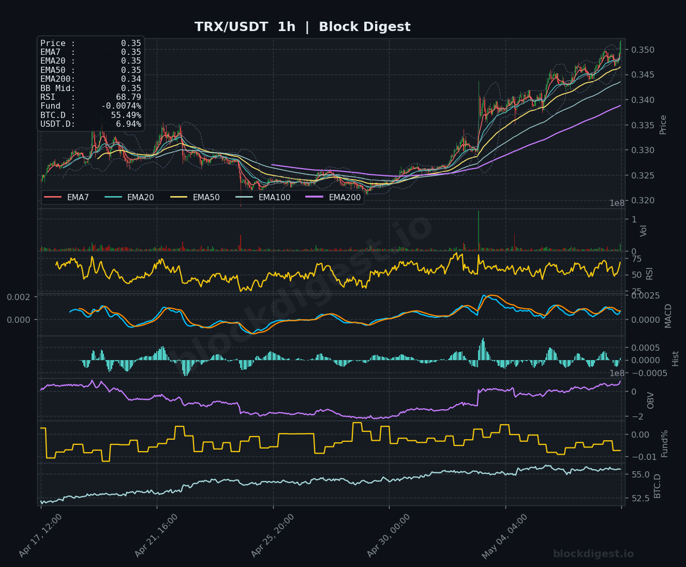
Task: Click the 'BB Mid: 0.35' info row
Action: (91, 88)
